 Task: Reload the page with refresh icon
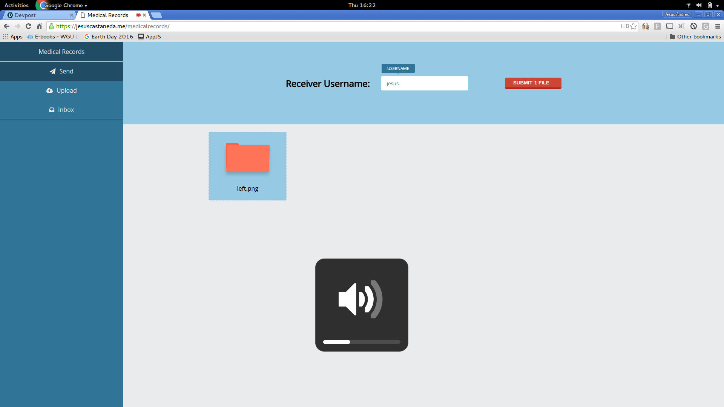click(x=28, y=26)
